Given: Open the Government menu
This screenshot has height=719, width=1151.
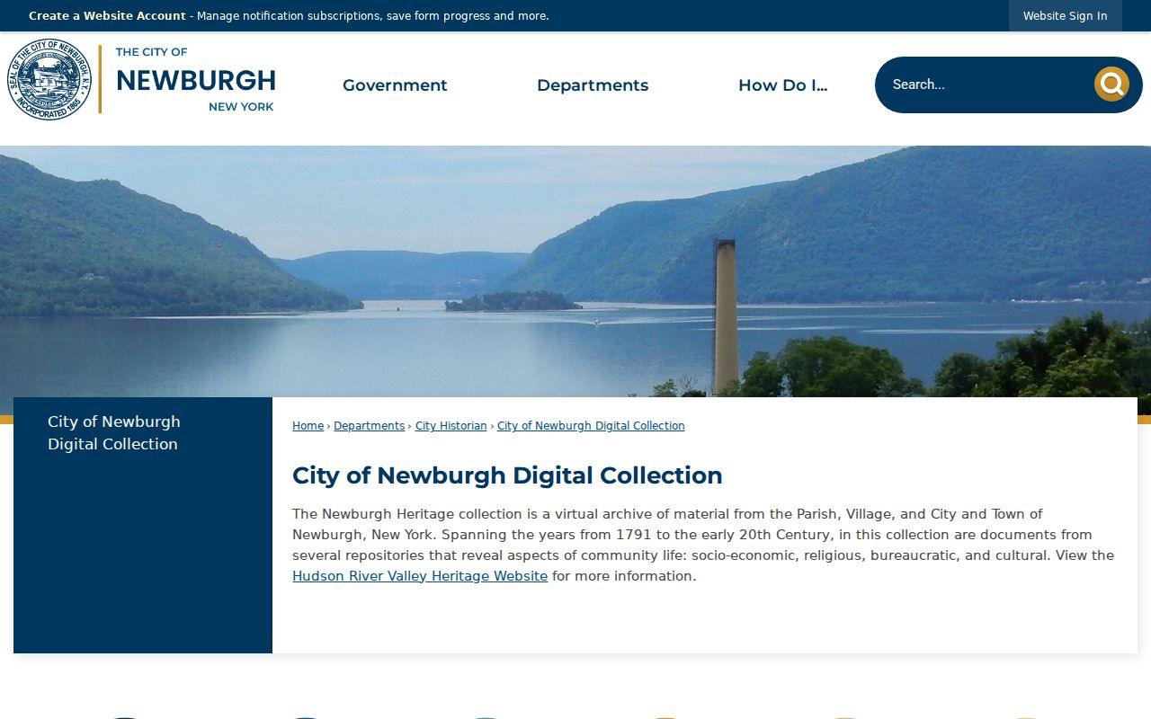Looking at the screenshot, I should click(395, 85).
